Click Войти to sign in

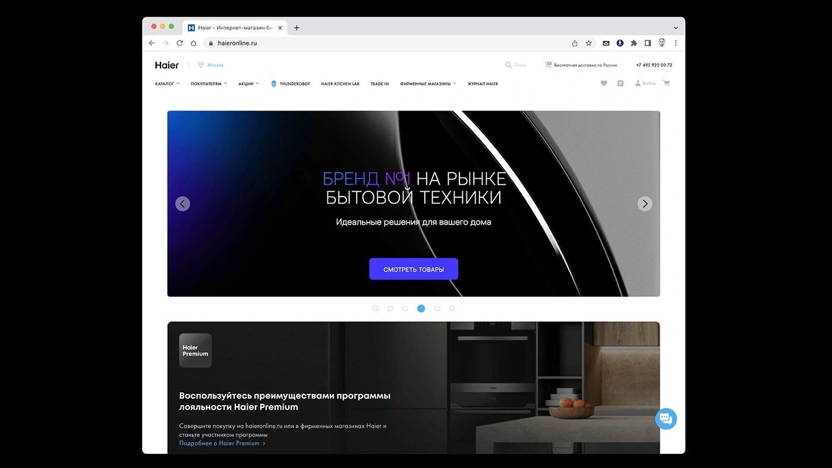coord(645,84)
